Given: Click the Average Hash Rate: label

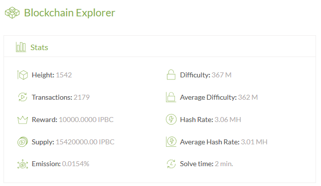Looking at the screenshot, I should click(210, 142).
